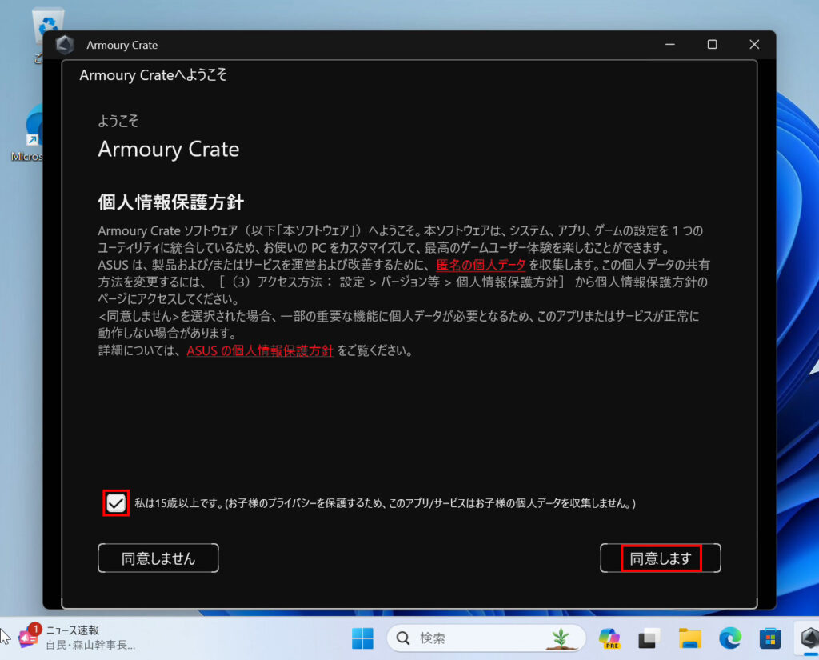Select Armoury Crate icon on taskbar
This screenshot has height=660, width=819.
click(x=809, y=638)
